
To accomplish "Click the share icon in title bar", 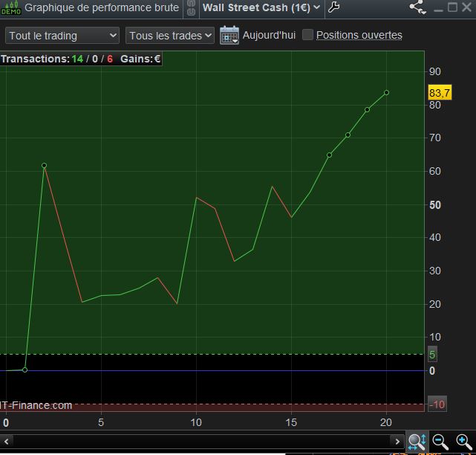I will (x=418, y=7).
